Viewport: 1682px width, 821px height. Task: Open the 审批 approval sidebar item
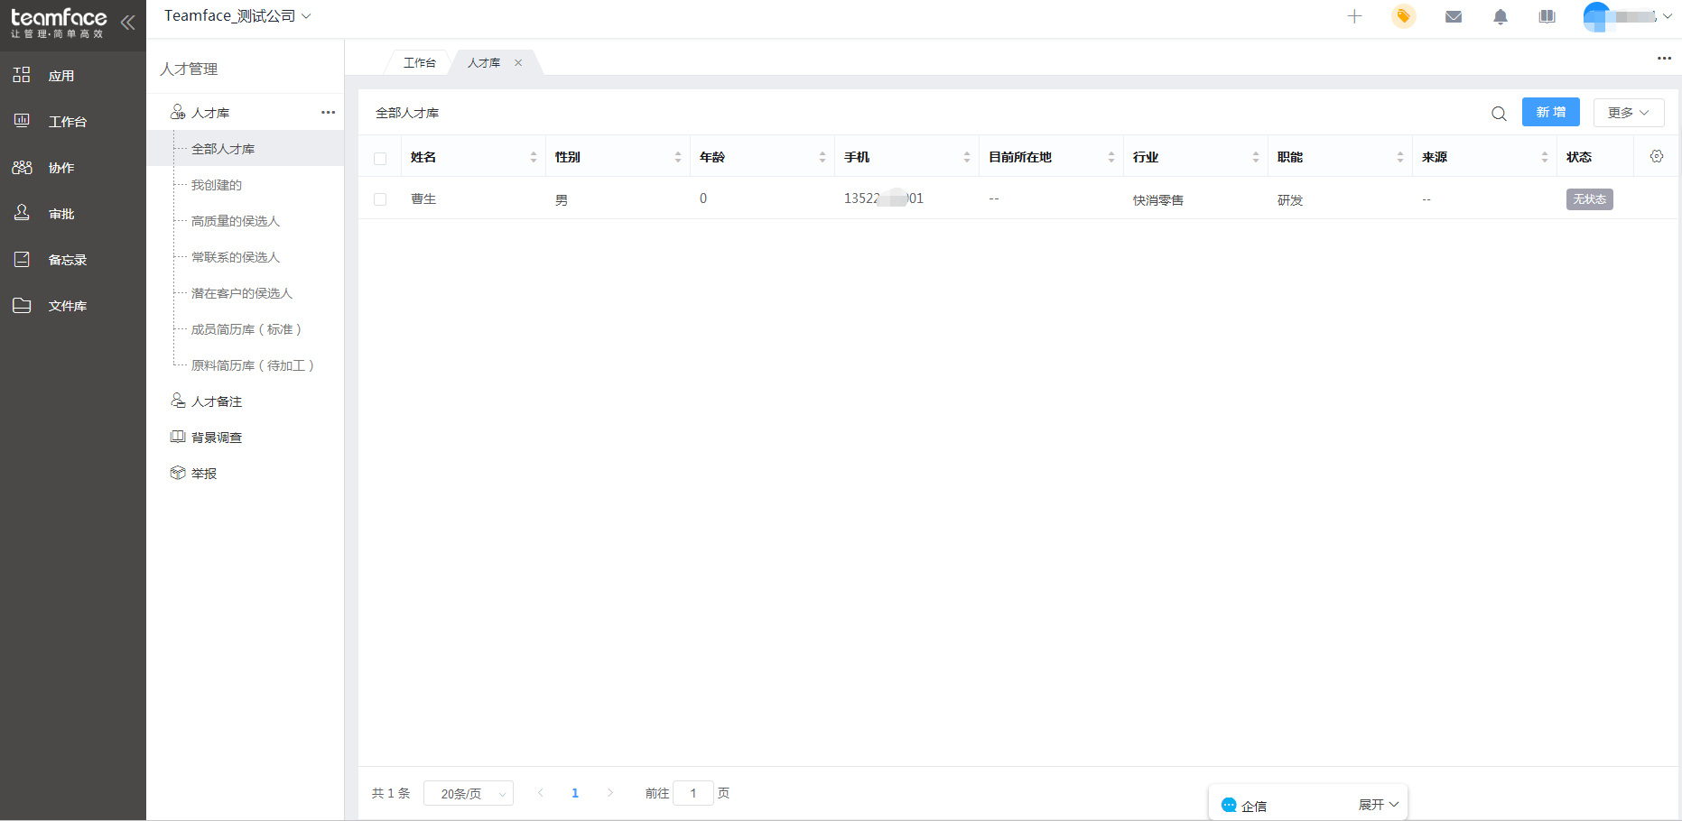pyautogui.click(x=61, y=214)
